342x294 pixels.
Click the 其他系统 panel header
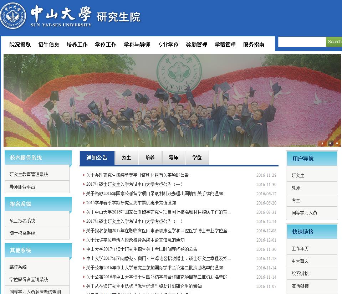point(39,250)
